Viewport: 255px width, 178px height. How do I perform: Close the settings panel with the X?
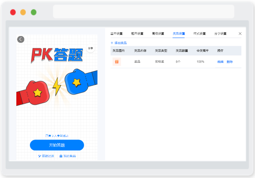pyautogui.click(x=240, y=33)
